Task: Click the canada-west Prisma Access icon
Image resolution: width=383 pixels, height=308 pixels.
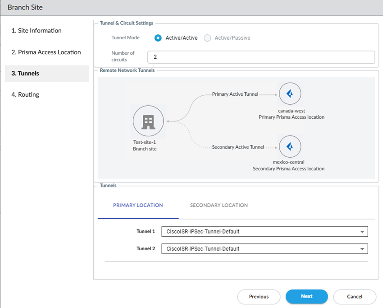Action: tap(290, 94)
